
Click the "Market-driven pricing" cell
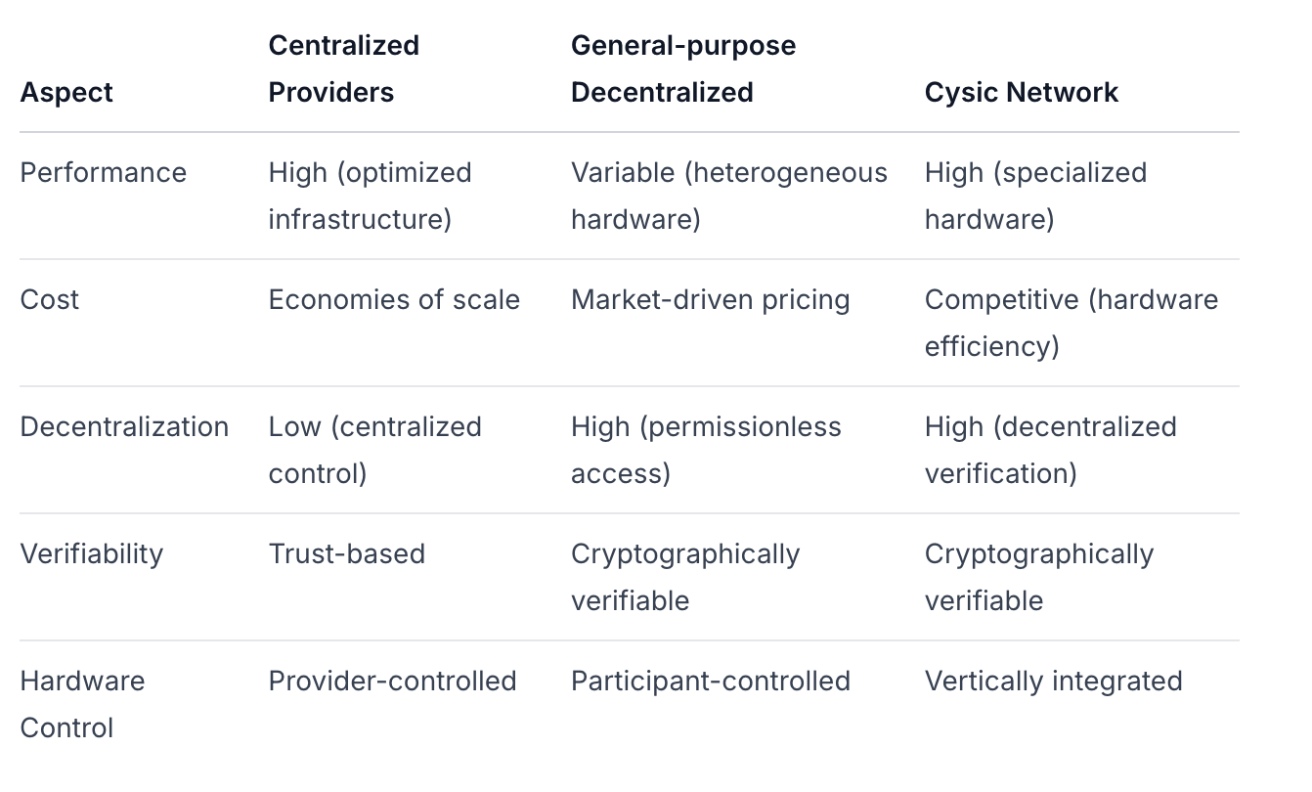(x=710, y=300)
